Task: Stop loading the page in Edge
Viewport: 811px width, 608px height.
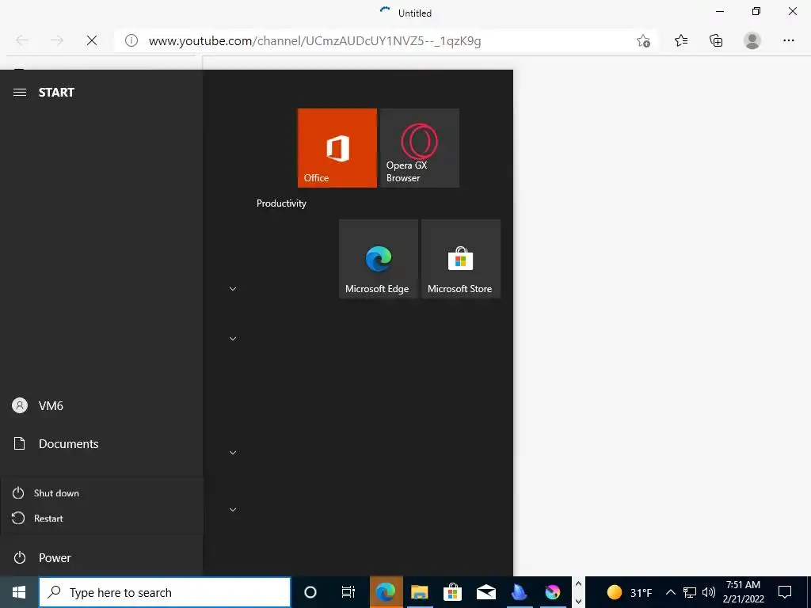Action: pyautogui.click(x=92, y=40)
